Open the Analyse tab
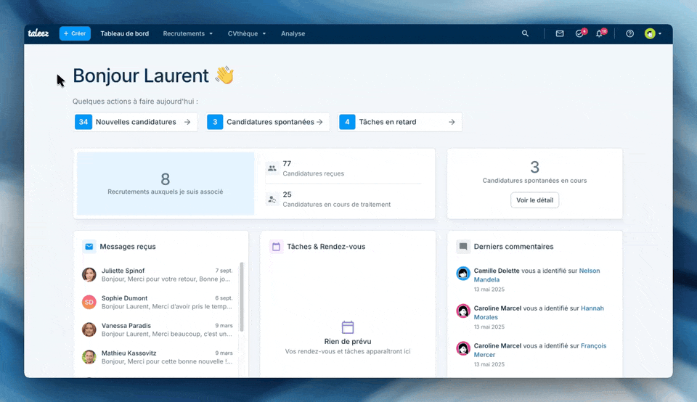 coord(293,33)
